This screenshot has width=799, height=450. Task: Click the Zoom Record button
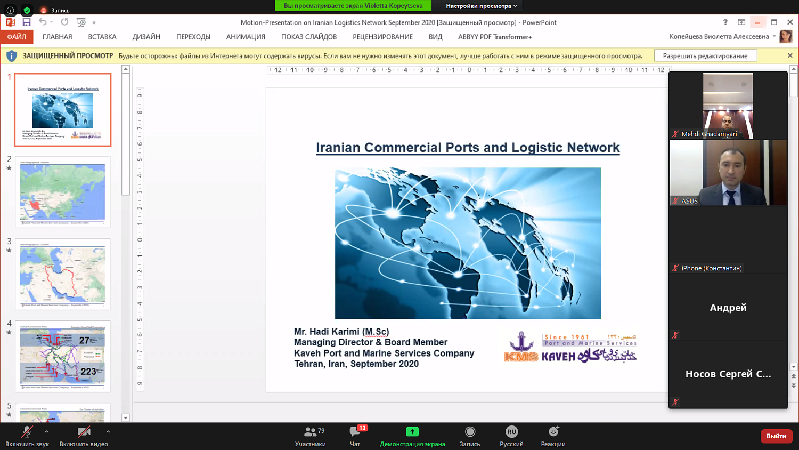tap(470, 436)
